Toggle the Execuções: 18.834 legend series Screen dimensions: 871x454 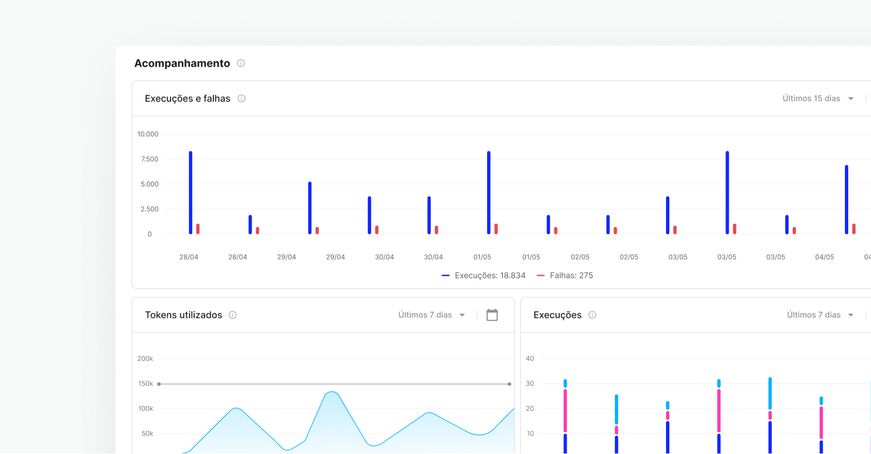489,275
